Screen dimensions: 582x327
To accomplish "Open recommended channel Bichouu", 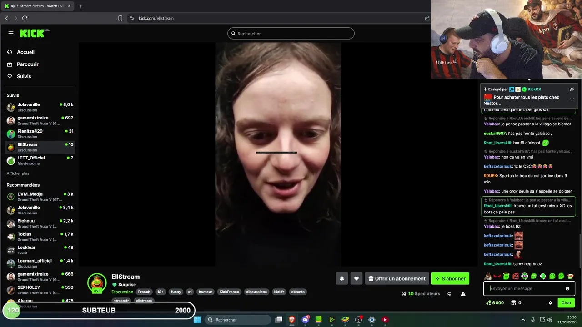I will pyautogui.click(x=40, y=223).
